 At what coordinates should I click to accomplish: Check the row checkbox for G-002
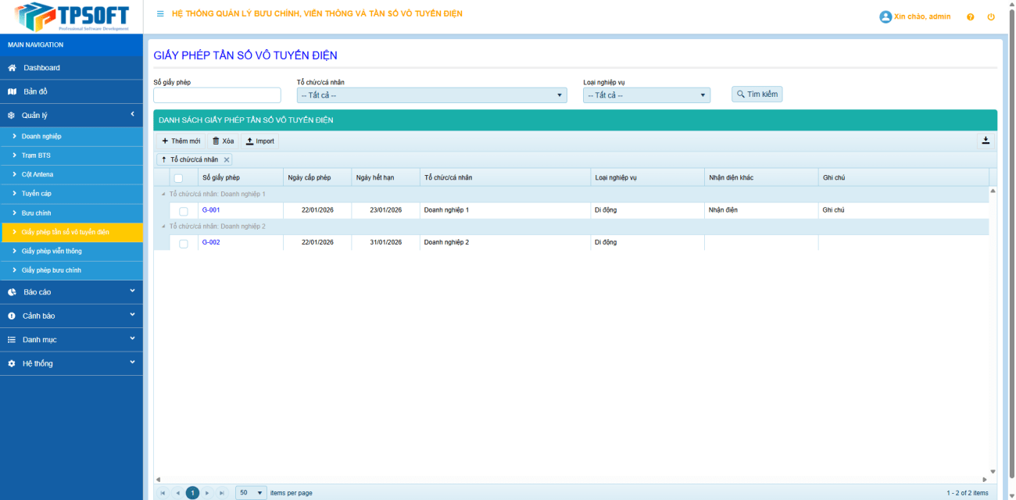pos(184,243)
